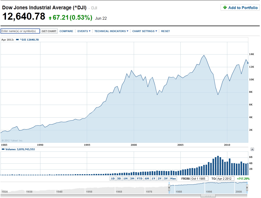The height and width of the screenshot is (198, 261).
Task: Click the Compare menu item
Action: (x=66, y=31)
